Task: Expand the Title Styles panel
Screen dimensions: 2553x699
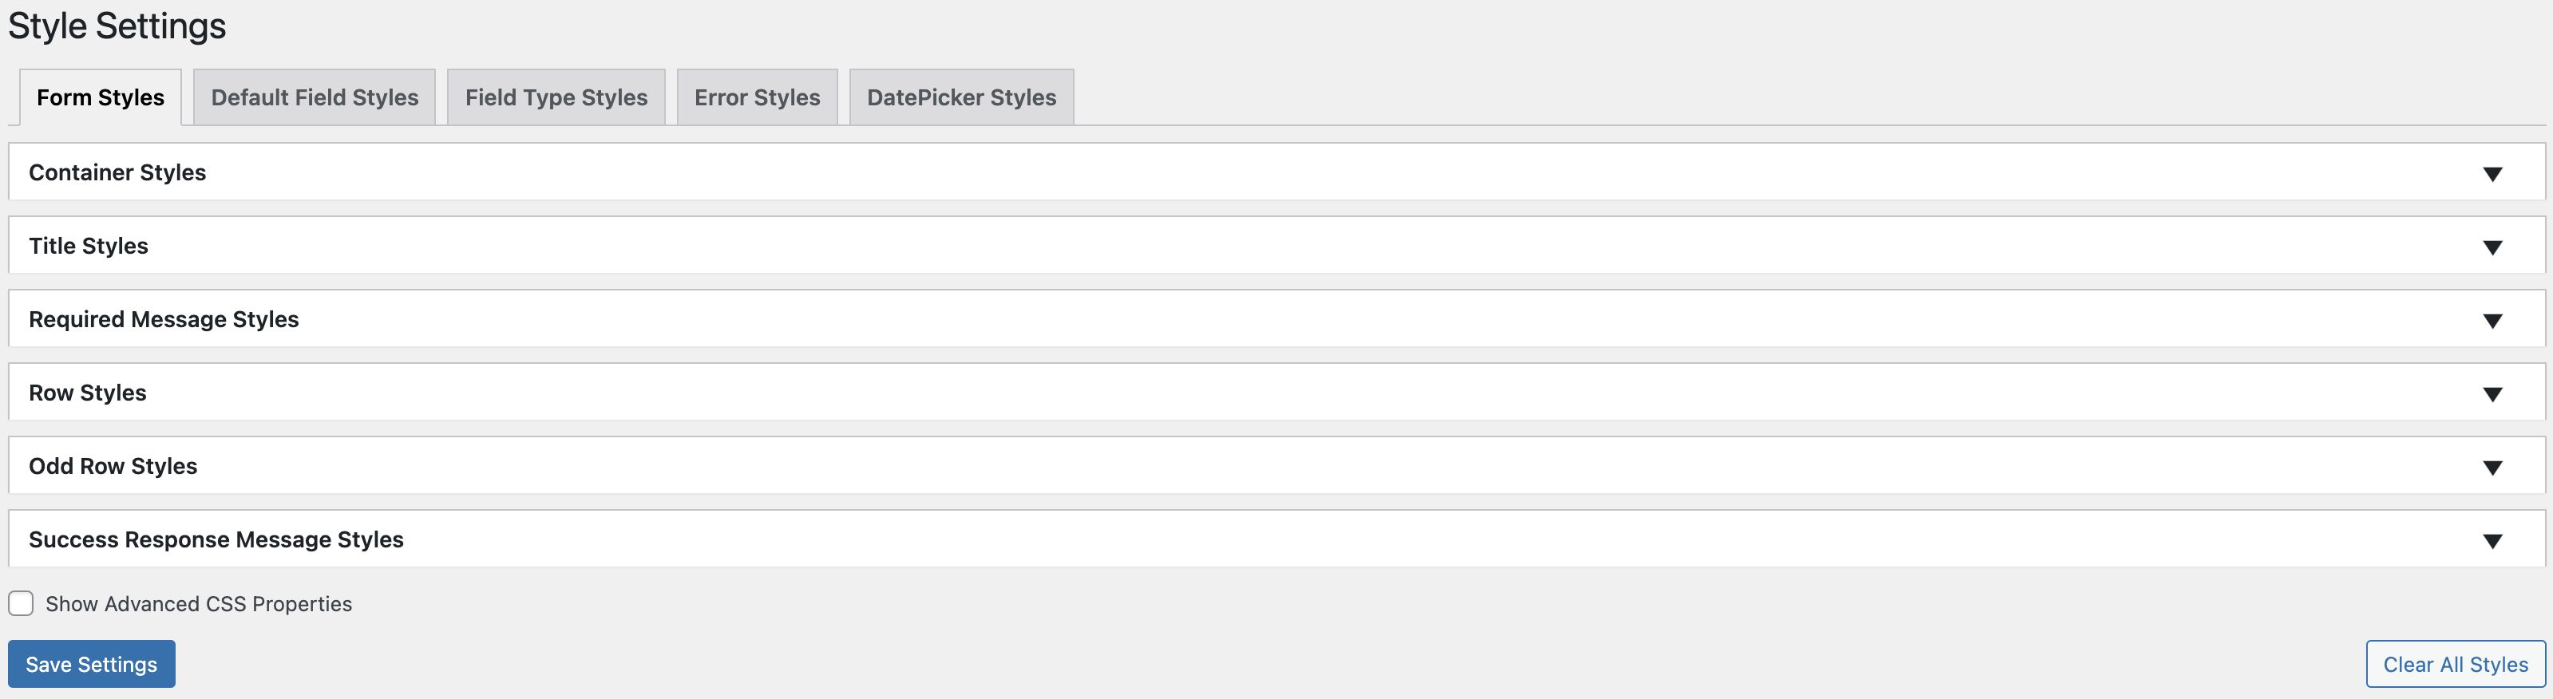Action: 88,246
